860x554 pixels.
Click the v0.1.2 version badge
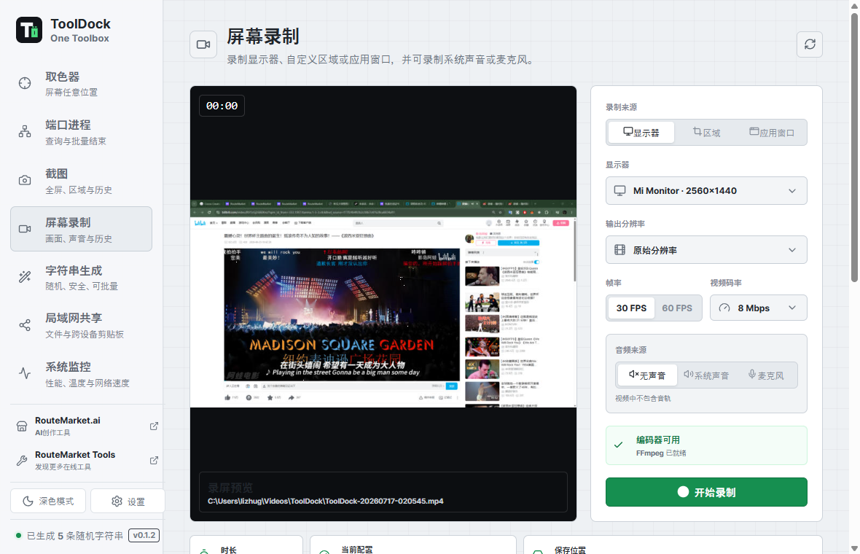coord(144,535)
